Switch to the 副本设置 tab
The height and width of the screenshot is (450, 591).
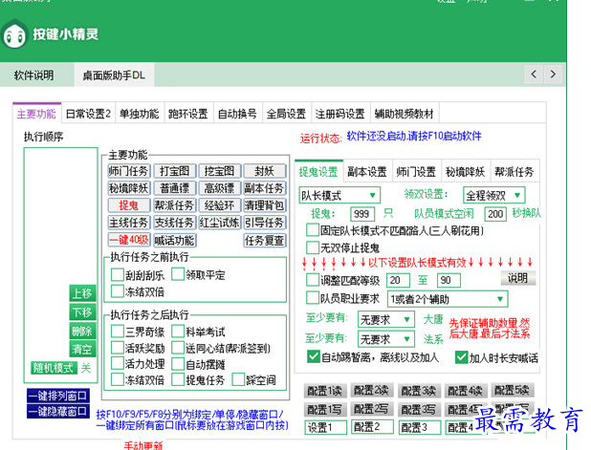tap(367, 172)
